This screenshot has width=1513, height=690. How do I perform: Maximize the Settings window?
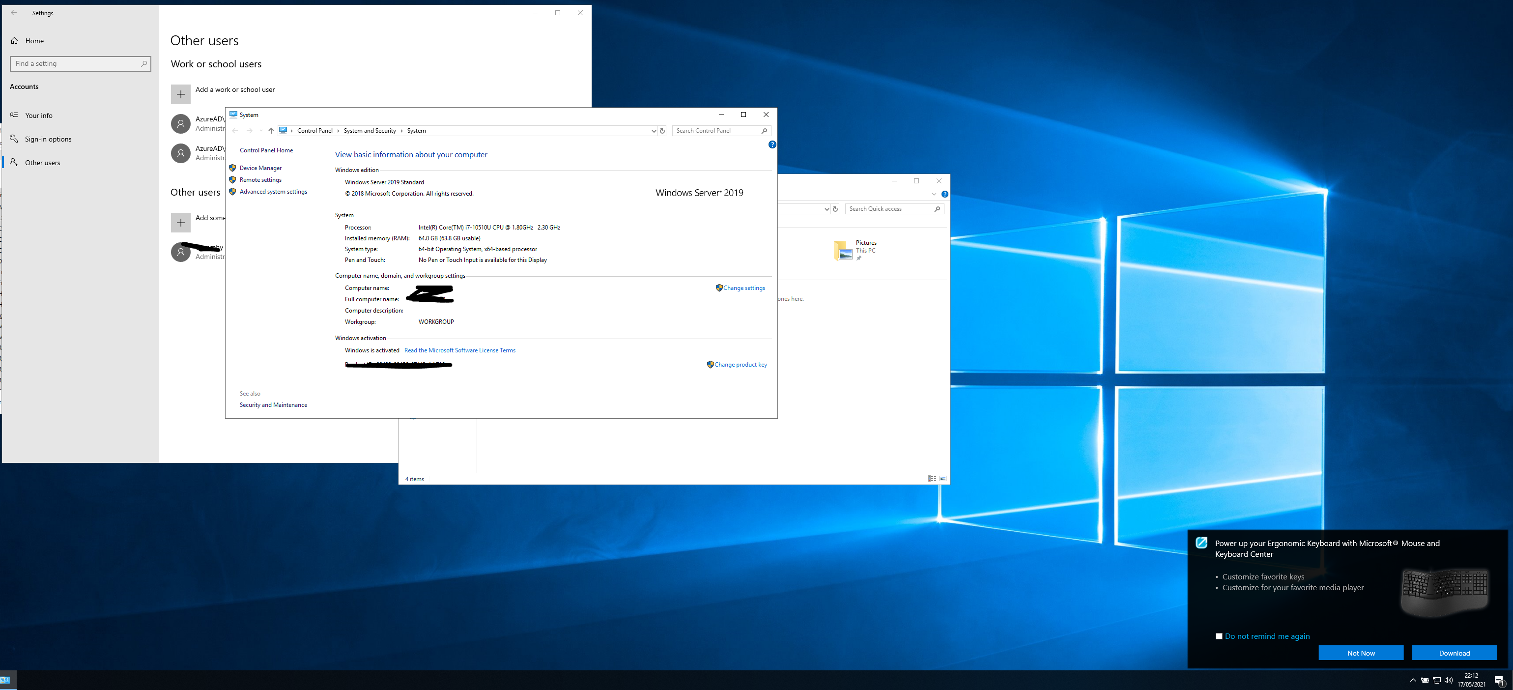pos(557,12)
